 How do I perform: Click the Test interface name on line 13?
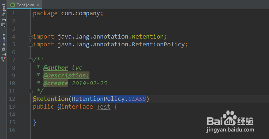104,107
